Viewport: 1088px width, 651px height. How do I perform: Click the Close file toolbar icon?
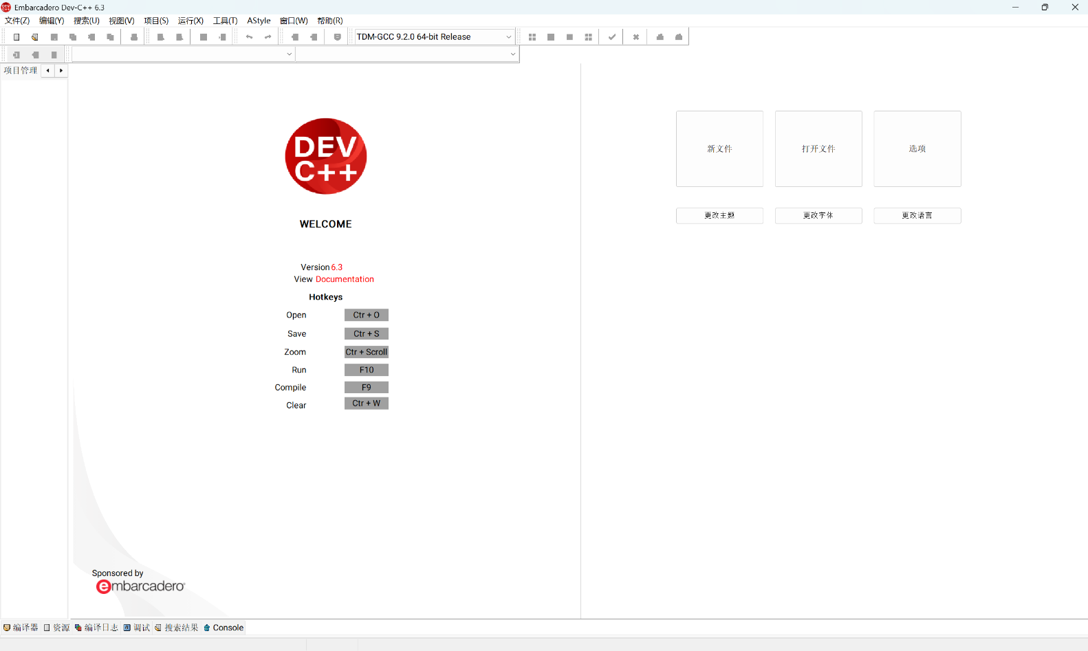(91, 37)
